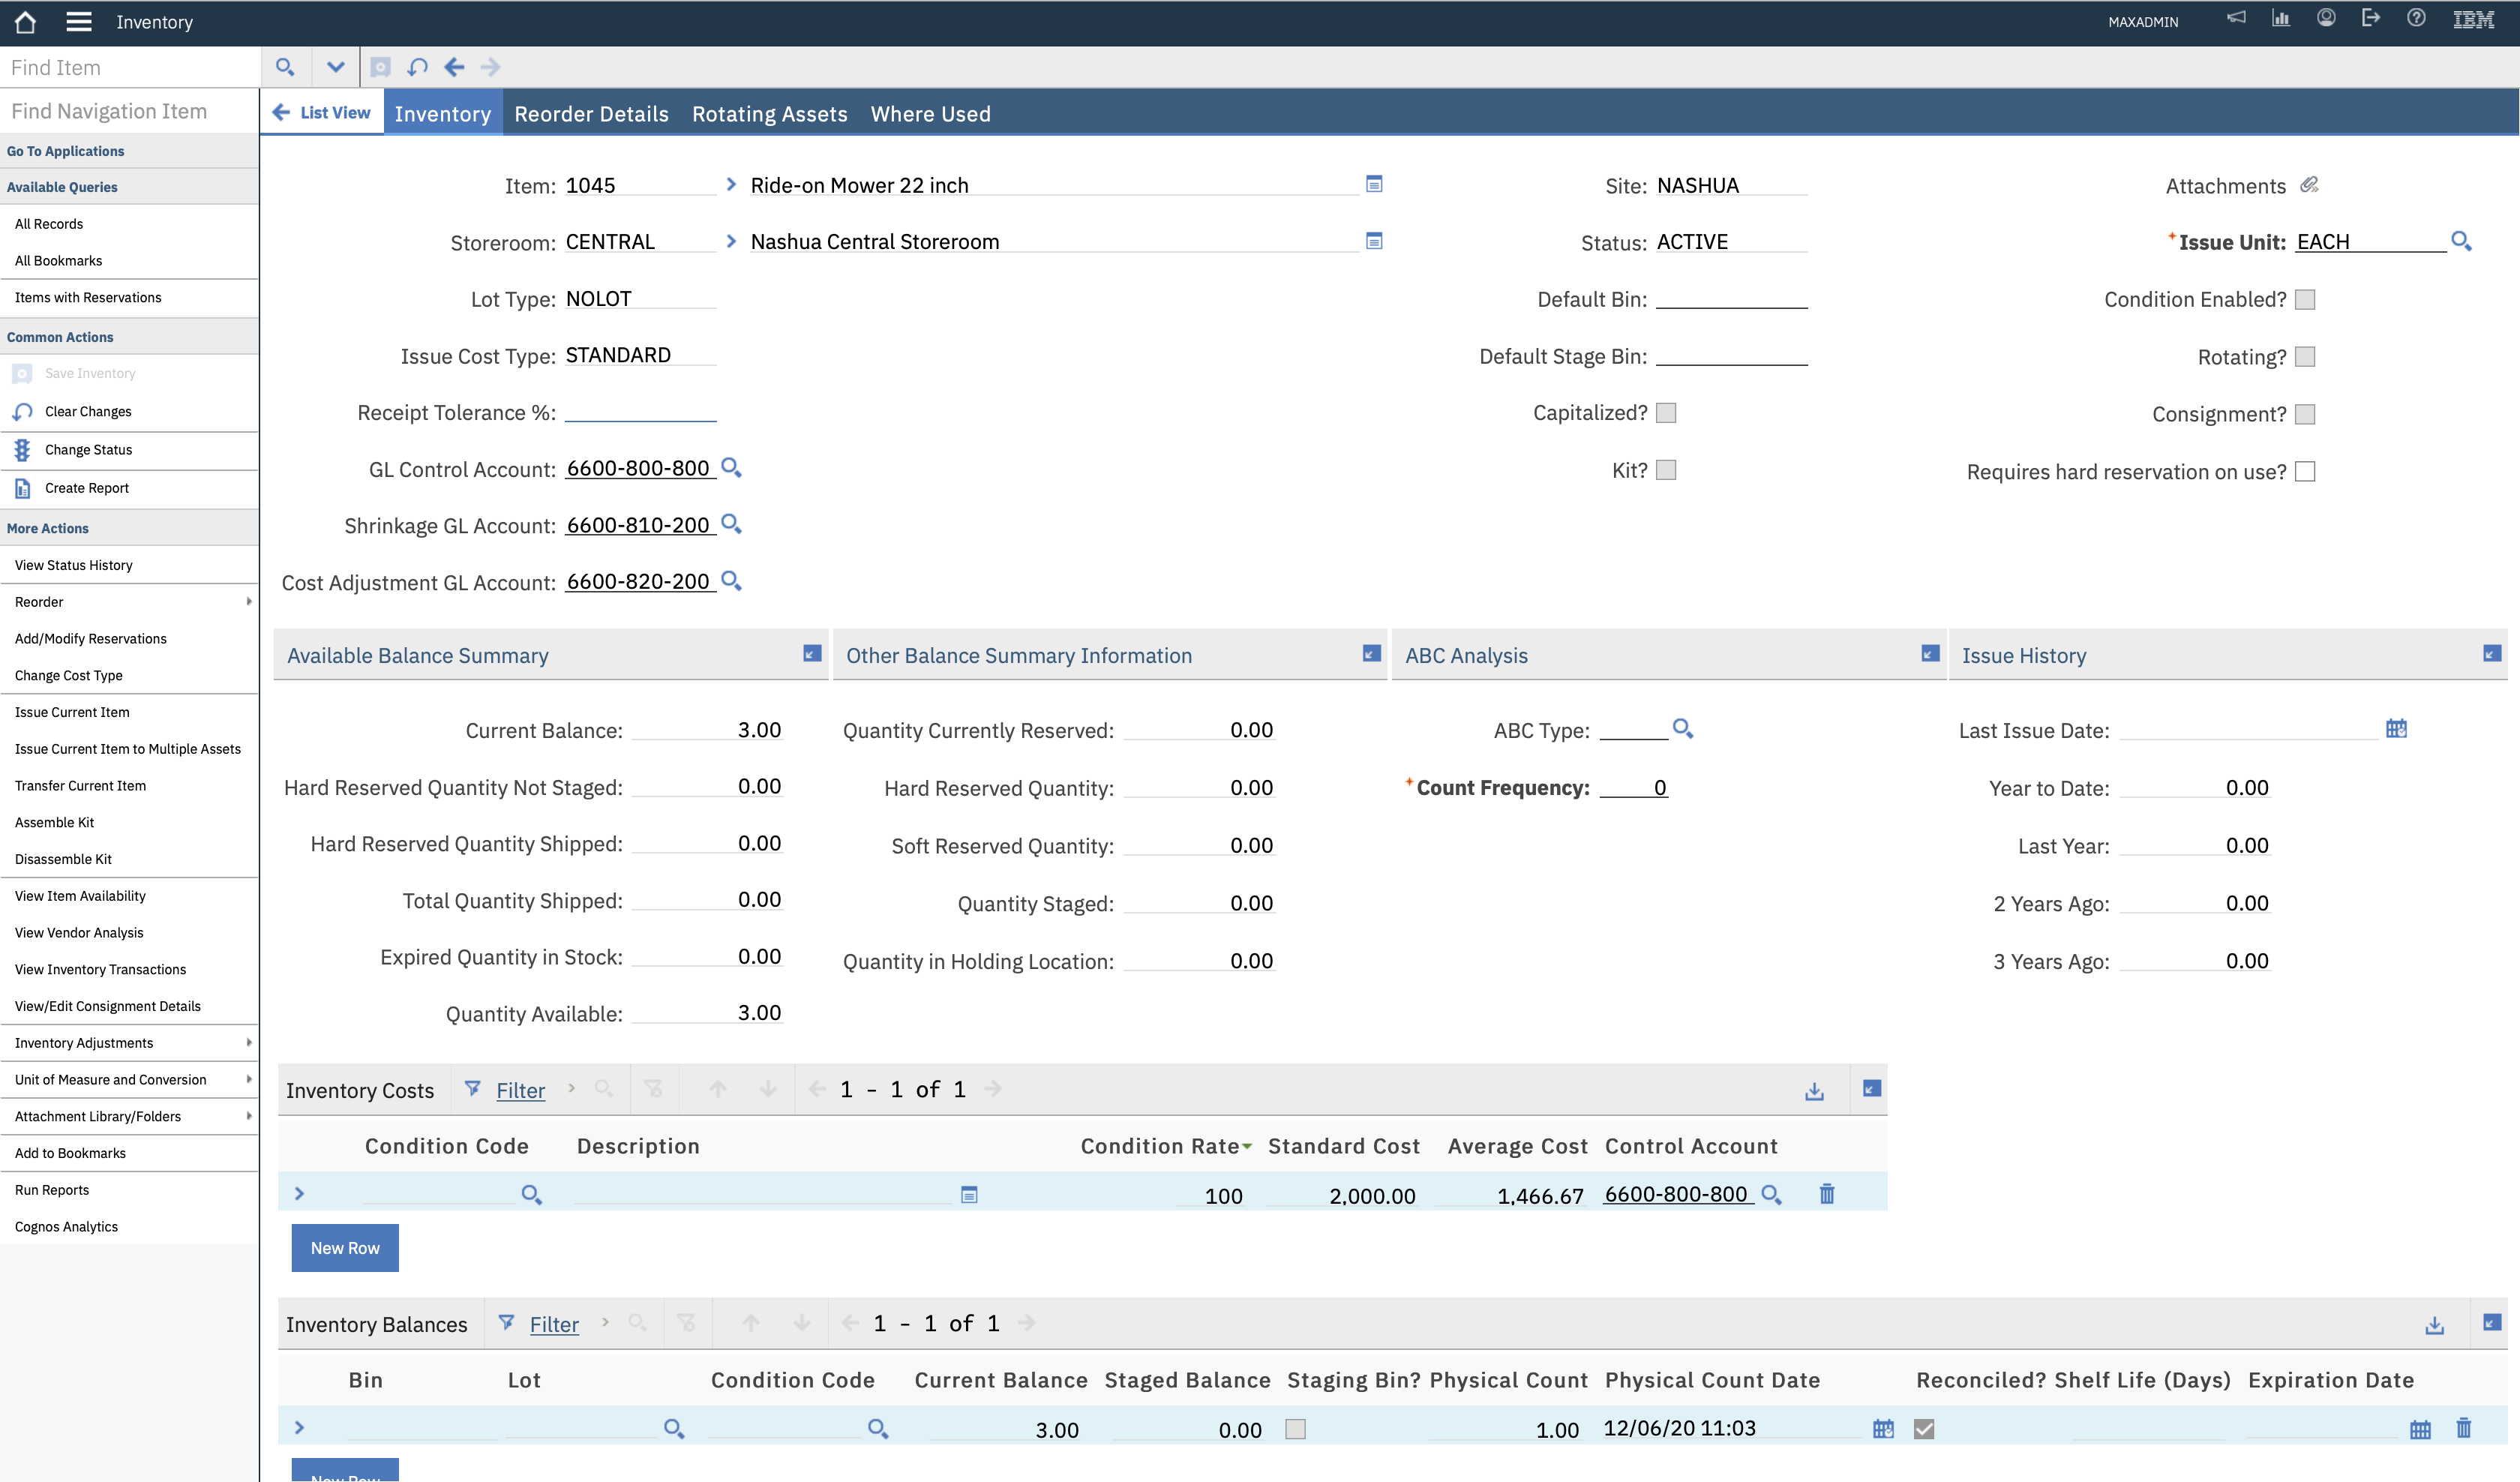Image resolution: width=2520 pixels, height=1482 pixels.
Task: Check the Rotating? checkbox
Action: coord(2306,356)
